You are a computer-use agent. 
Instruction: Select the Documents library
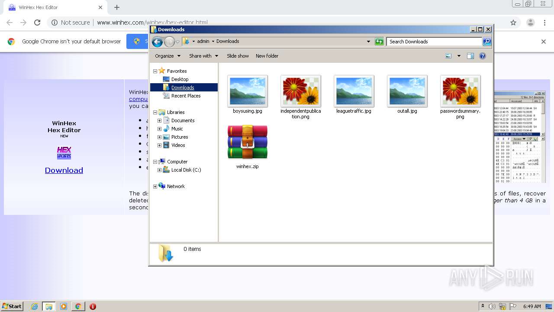click(x=183, y=120)
